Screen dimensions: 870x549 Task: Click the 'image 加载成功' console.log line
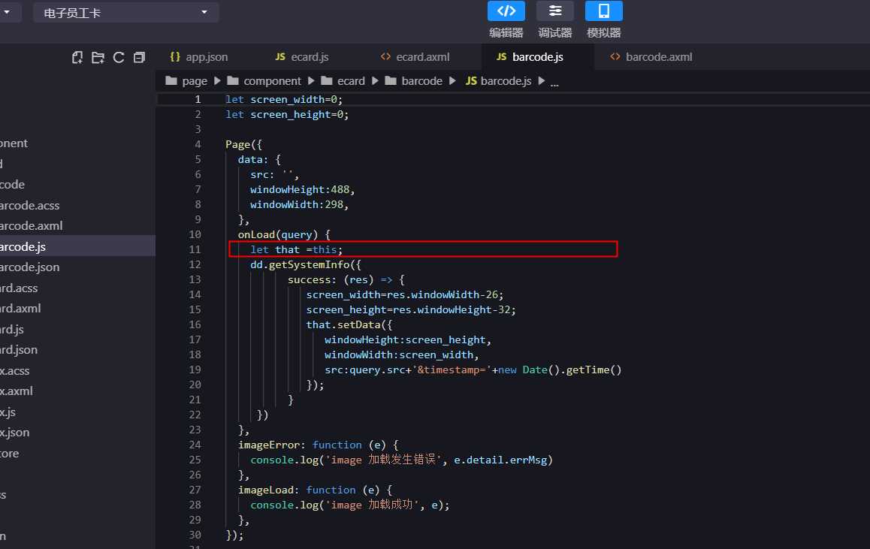tap(349, 505)
